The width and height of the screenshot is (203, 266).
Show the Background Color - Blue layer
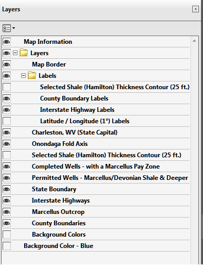[x=7, y=246]
